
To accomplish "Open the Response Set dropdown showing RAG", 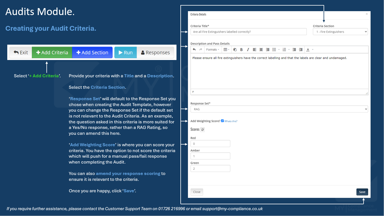I will click(x=279, y=109).
